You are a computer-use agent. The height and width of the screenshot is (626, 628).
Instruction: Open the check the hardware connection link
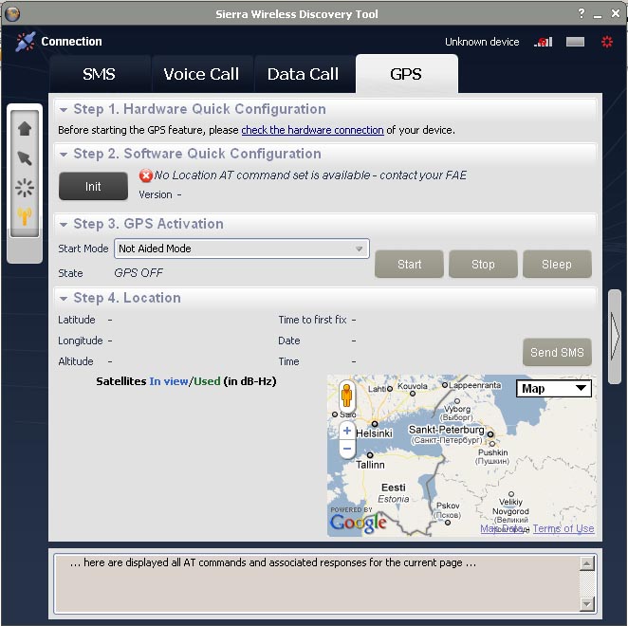(312, 130)
